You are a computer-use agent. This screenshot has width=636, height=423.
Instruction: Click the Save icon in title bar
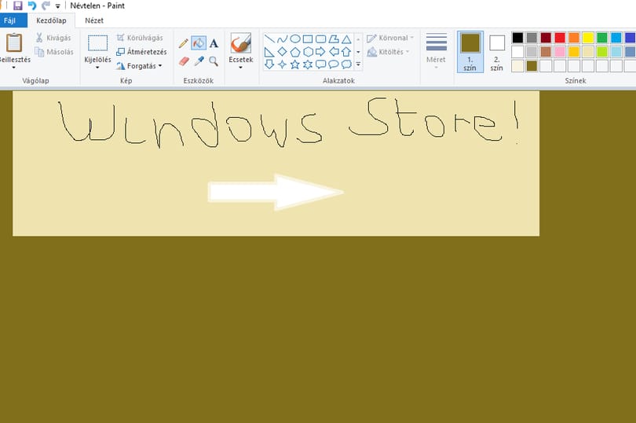tap(18, 6)
